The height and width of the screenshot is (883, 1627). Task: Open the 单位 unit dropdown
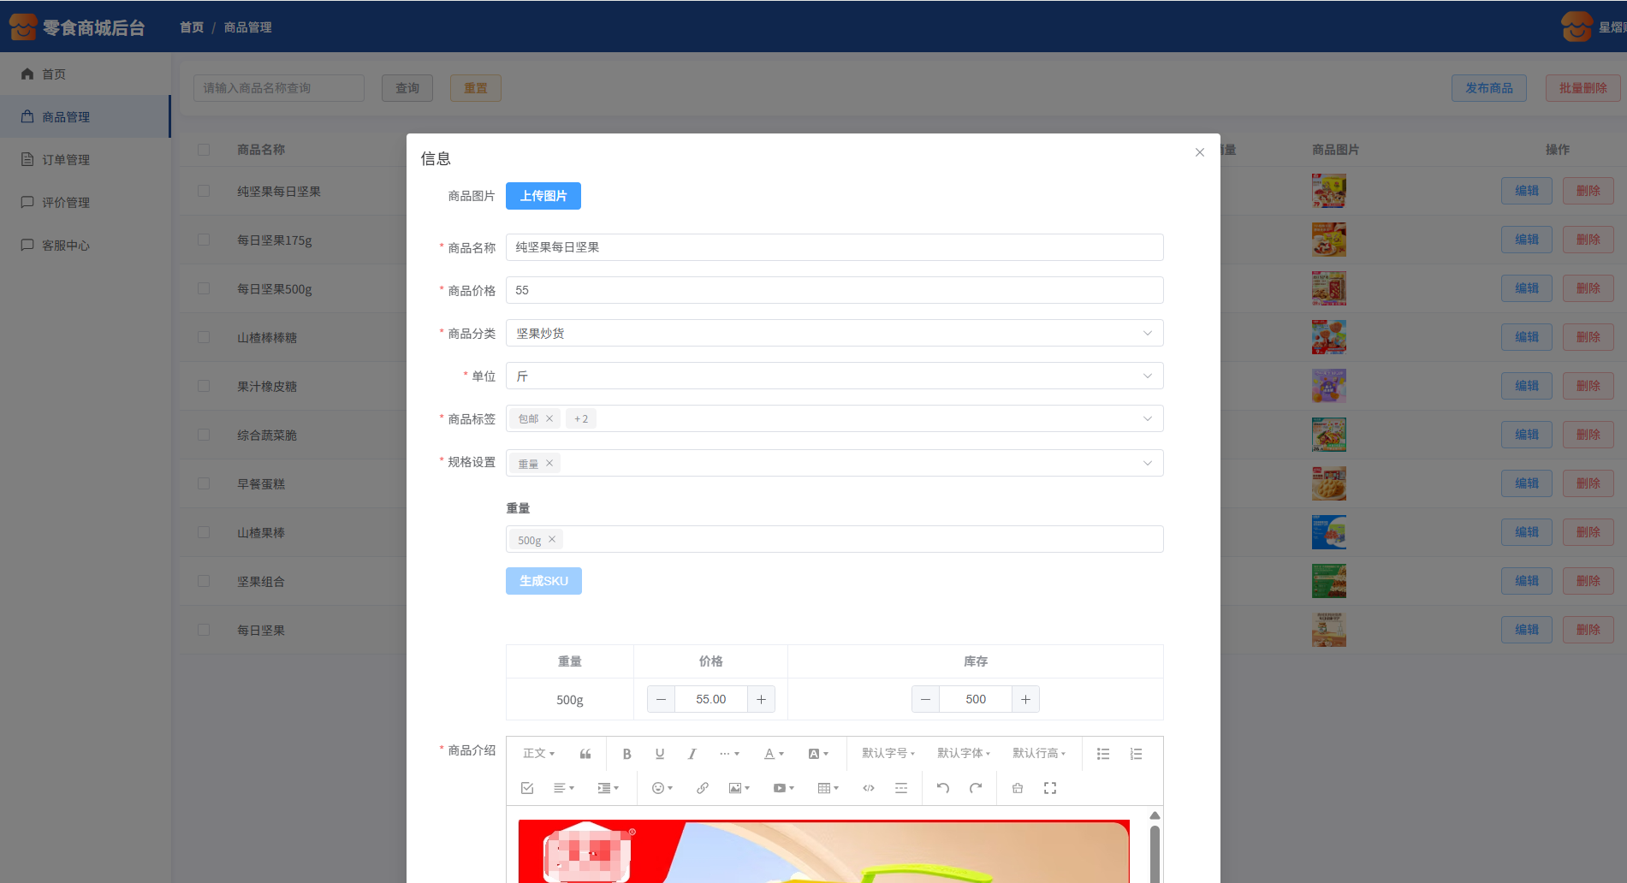click(x=834, y=376)
